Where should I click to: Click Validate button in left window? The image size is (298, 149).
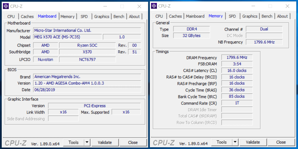(x=105, y=142)
